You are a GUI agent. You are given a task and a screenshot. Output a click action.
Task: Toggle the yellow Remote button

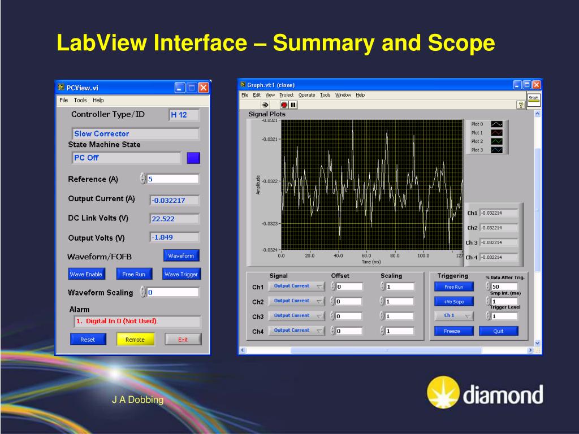135,340
